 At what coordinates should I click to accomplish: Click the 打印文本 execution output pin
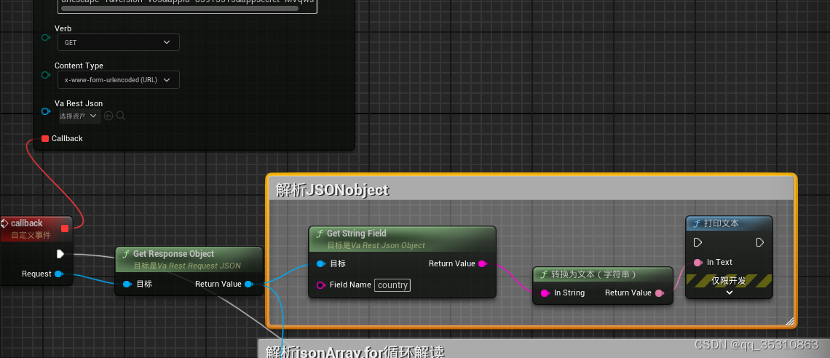pyautogui.click(x=760, y=242)
